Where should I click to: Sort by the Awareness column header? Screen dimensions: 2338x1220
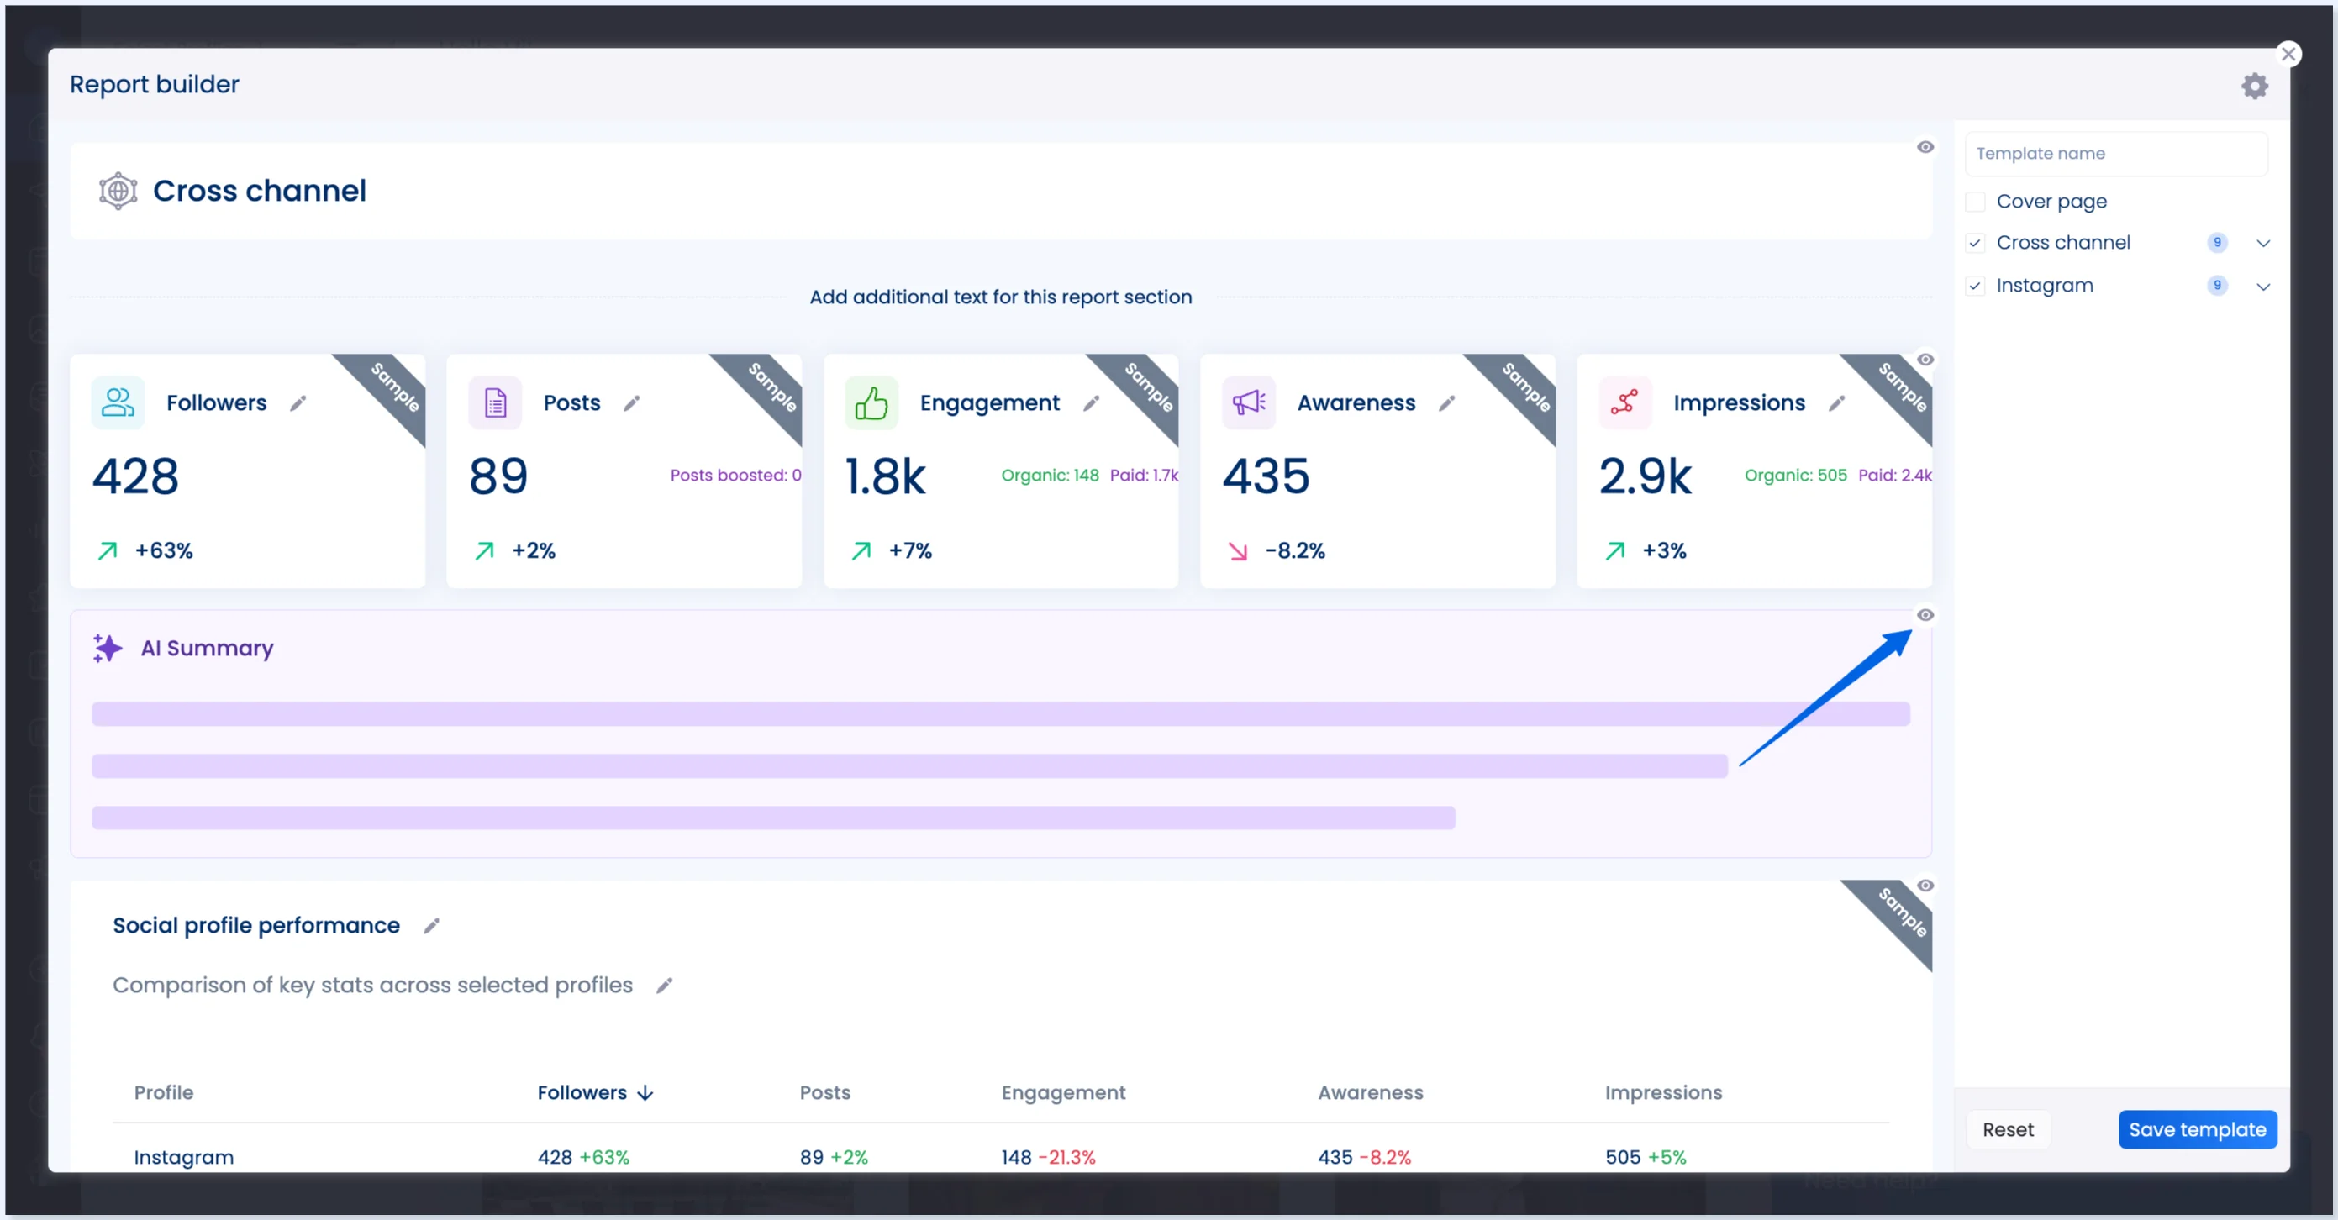coord(1370,1093)
